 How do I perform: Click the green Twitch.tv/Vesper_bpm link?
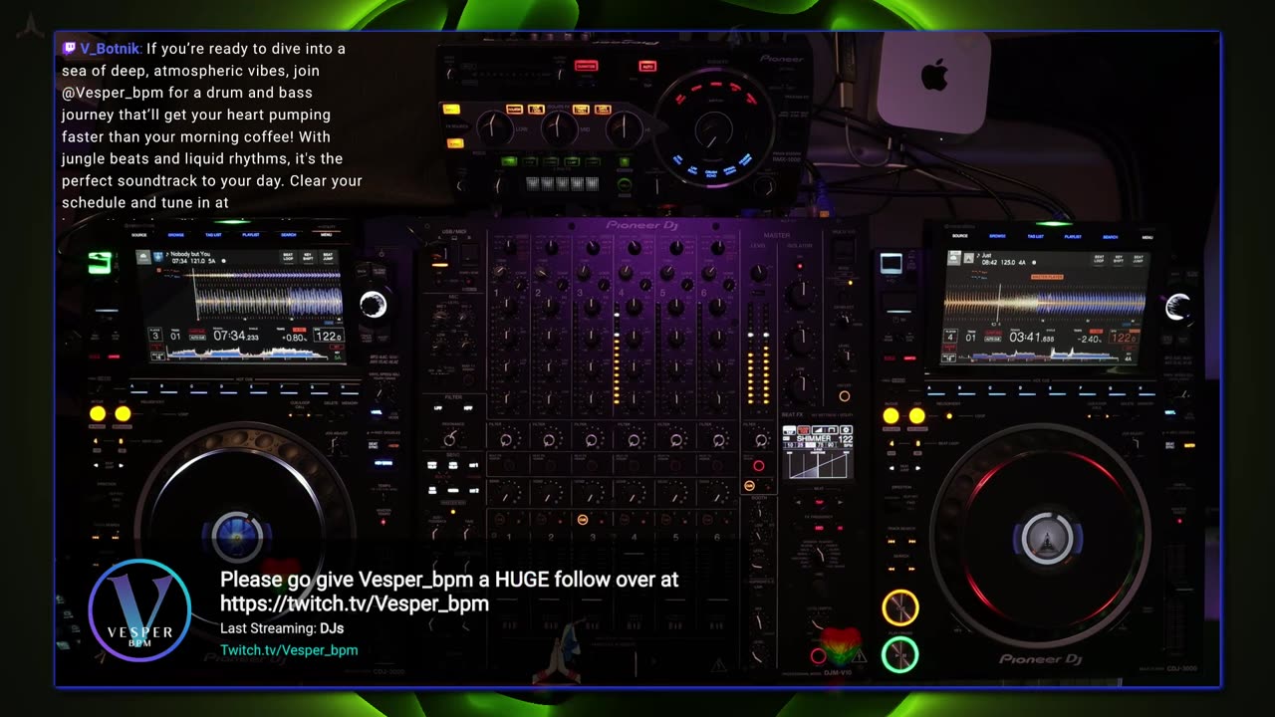click(289, 650)
